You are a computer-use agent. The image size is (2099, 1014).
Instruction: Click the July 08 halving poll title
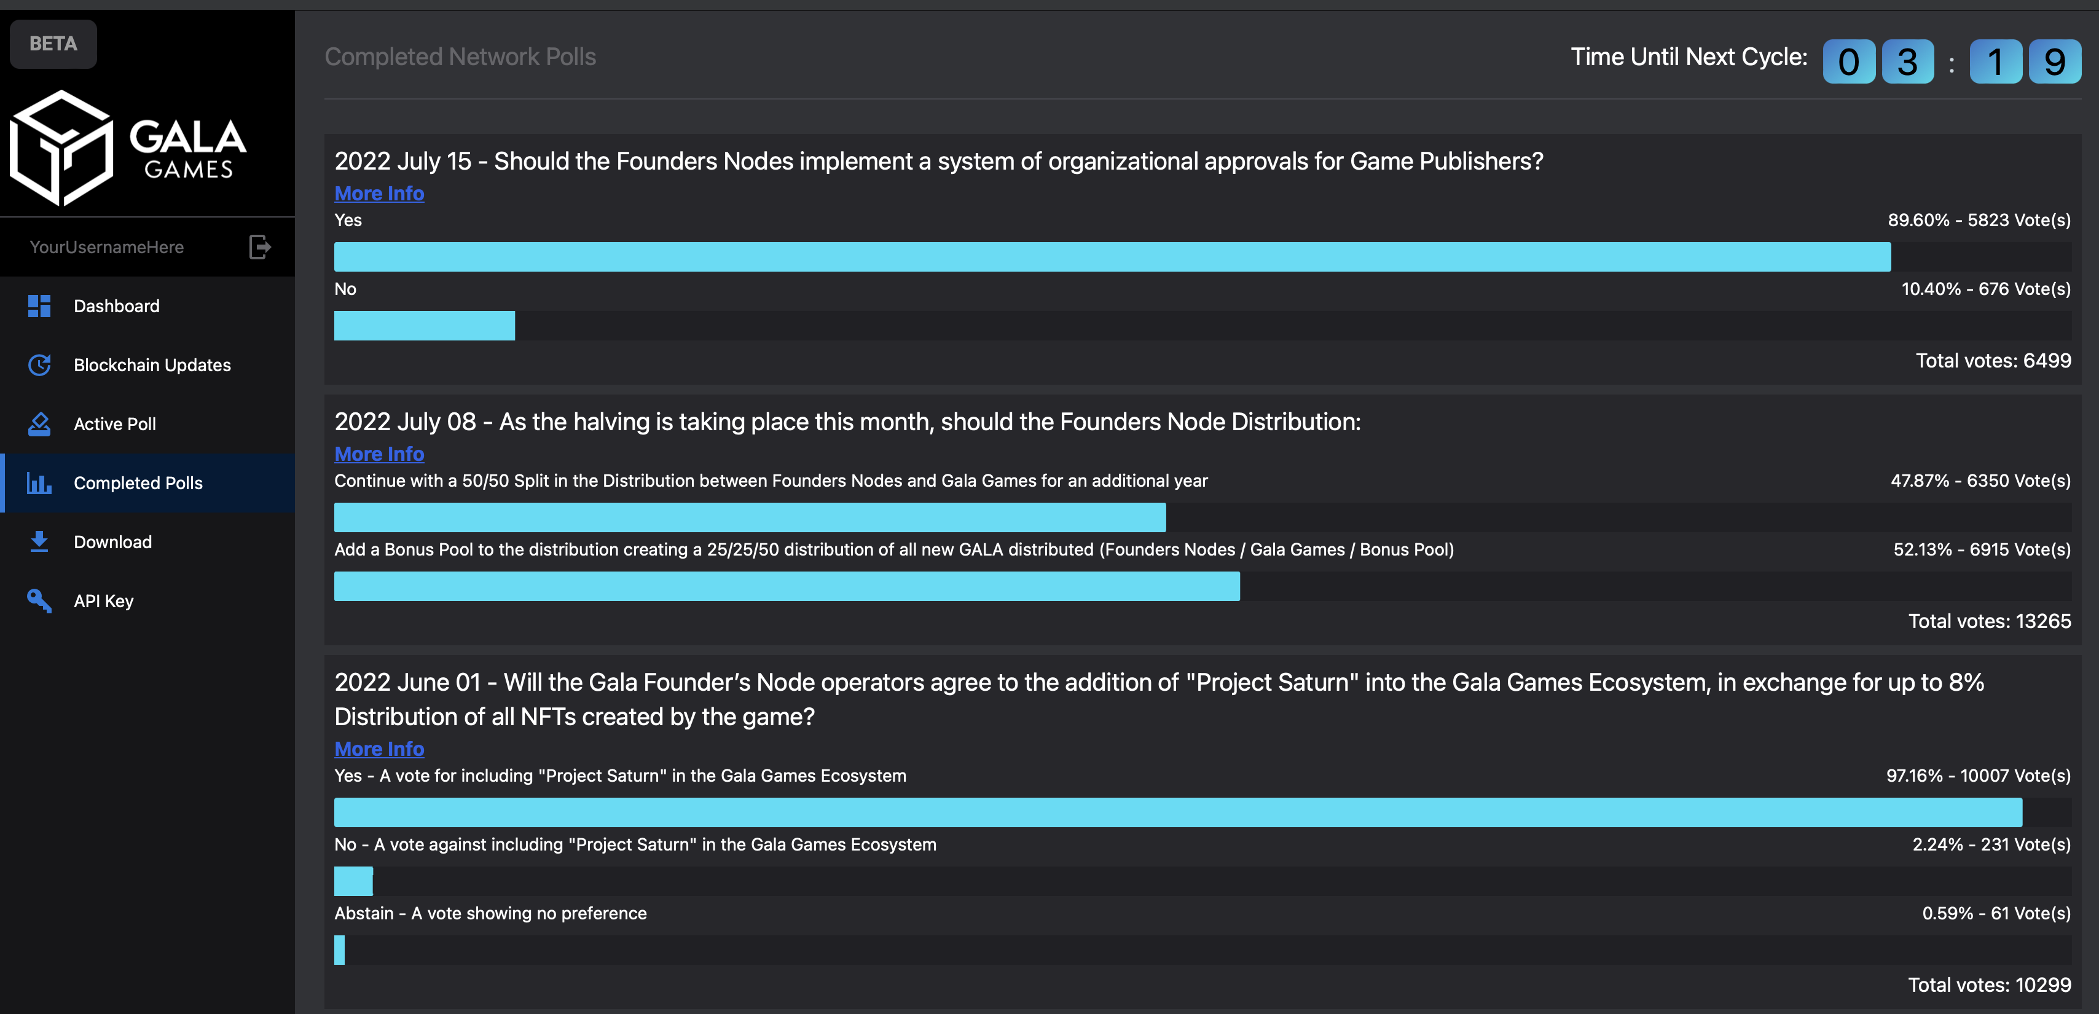coord(847,422)
